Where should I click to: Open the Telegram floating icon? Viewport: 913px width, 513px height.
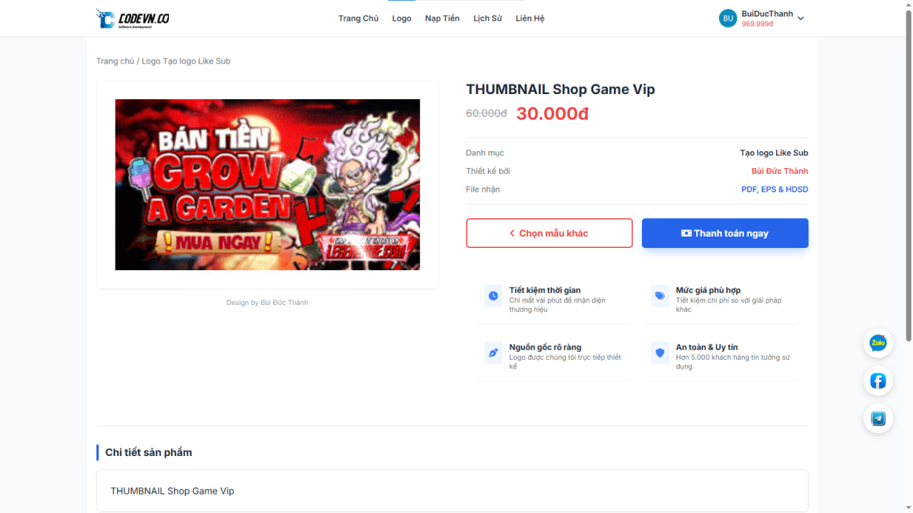tap(878, 419)
